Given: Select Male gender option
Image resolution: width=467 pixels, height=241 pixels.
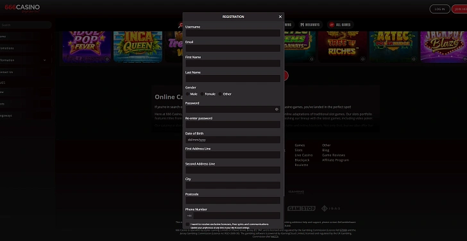Looking at the screenshot, I should point(187,94).
